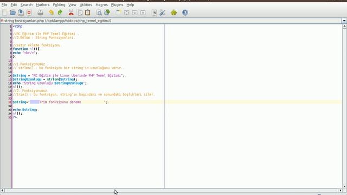Open the Plugin Manager puzzle icon
The width and height of the screenshot is (347, 195).
pos(173,12)
